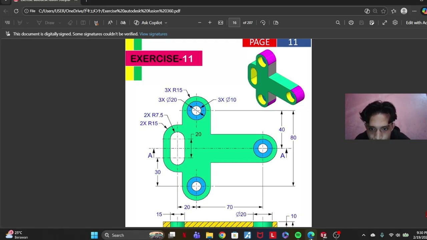Screen dimensions: 427x240
Task: Refresh the browser page
Action: coord(16,11)
